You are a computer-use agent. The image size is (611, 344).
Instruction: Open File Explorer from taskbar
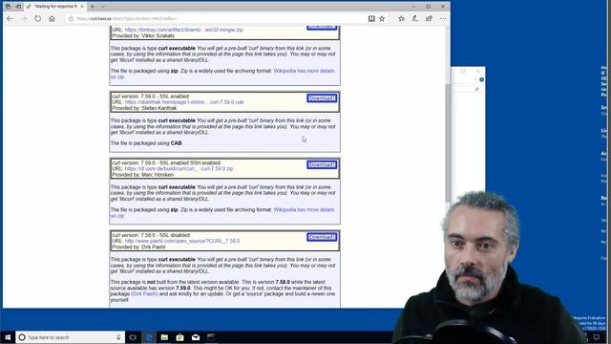click(164, 337)
